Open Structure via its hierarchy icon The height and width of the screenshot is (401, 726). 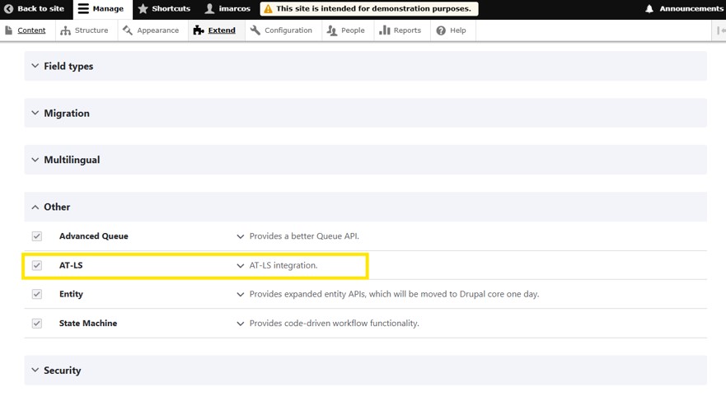tap(66, 30)
